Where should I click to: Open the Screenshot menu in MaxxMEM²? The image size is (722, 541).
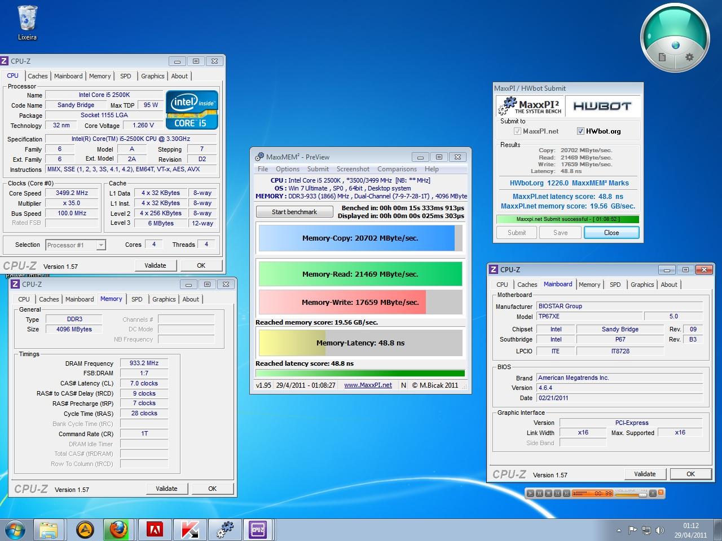click(353, 169)
